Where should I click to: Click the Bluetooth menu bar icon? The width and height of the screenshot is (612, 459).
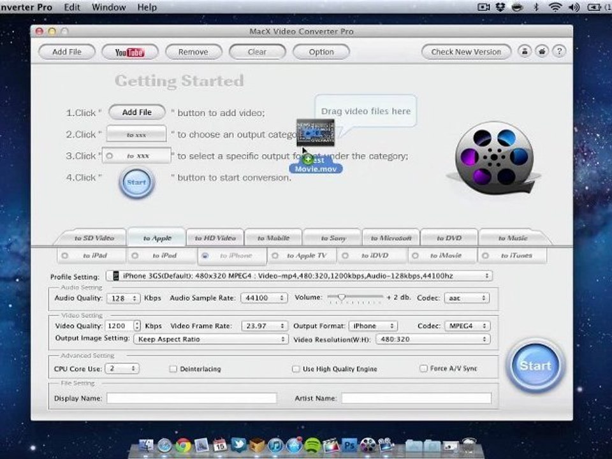pos(536,7)
